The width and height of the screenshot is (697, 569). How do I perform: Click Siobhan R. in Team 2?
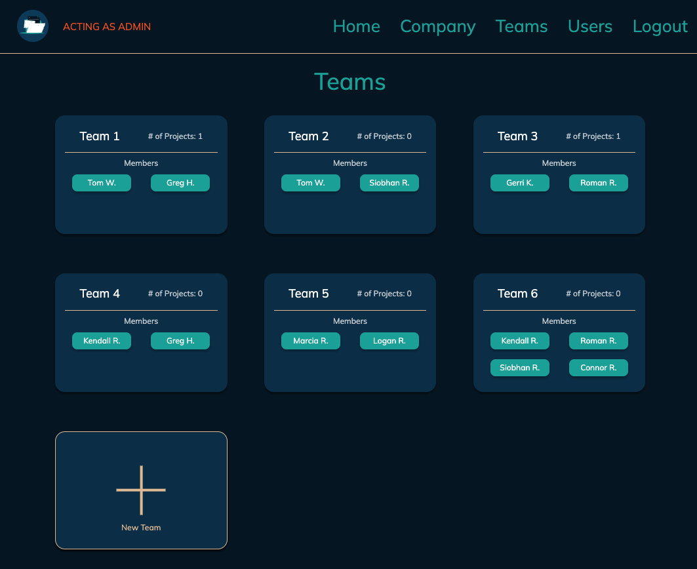[x=389, y=183]
